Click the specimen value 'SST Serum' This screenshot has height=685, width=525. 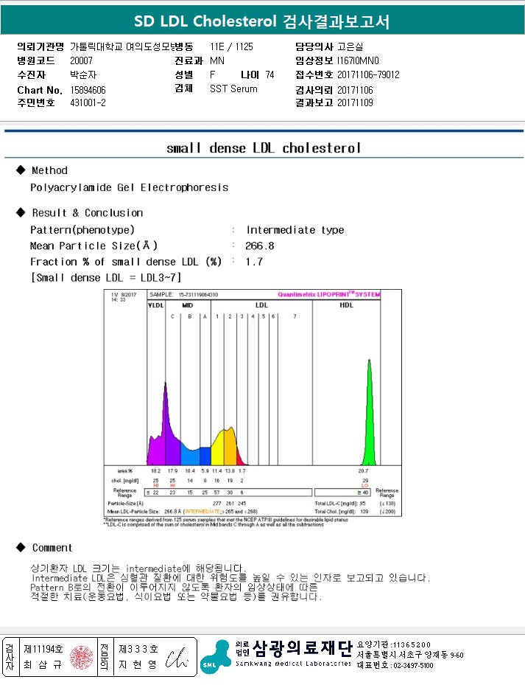233,88
